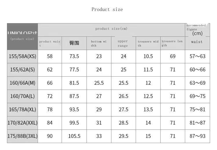Click the 73.5 hip measurement cell
The image size is (217, 150).
(74, 56)
